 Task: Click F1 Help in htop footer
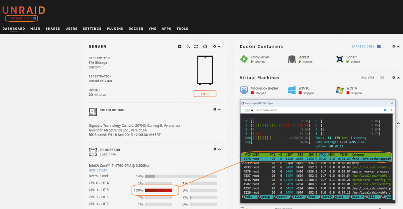click(x=249, y=197)
